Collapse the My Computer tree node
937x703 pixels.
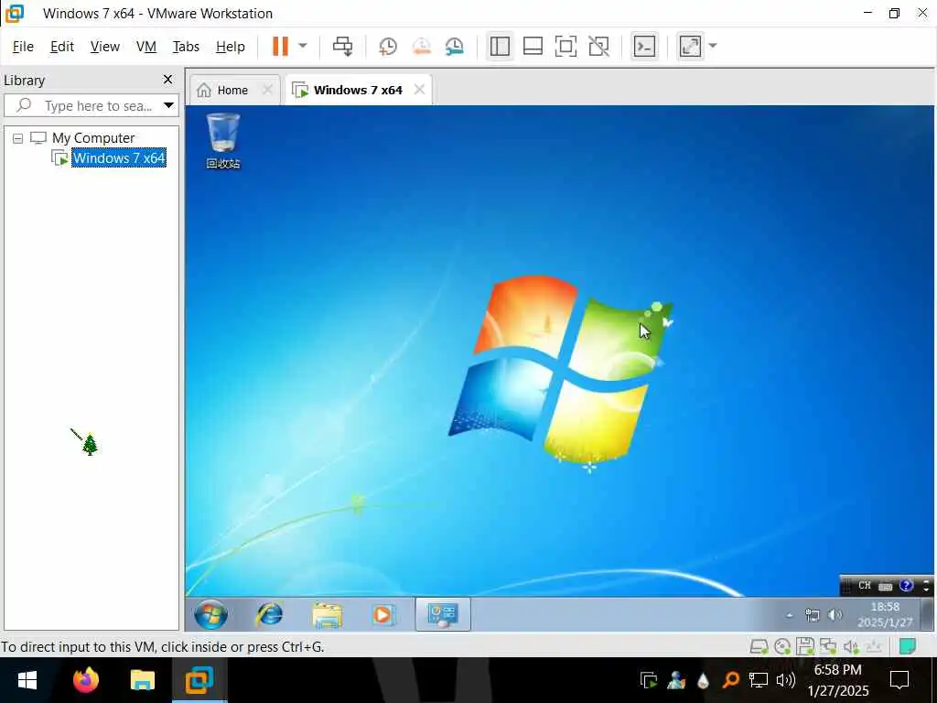pos(18,138)
